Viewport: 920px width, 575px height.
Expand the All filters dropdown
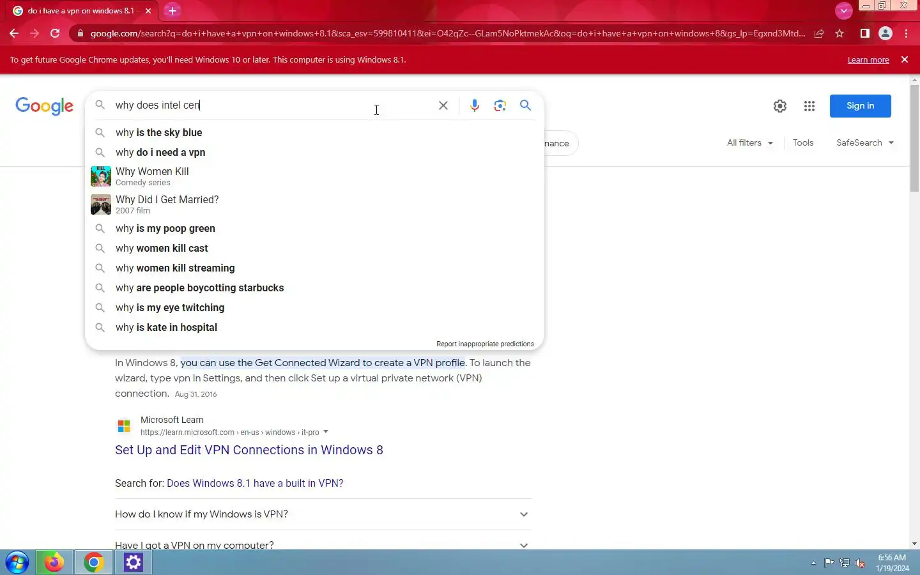[x=749, y=143]
